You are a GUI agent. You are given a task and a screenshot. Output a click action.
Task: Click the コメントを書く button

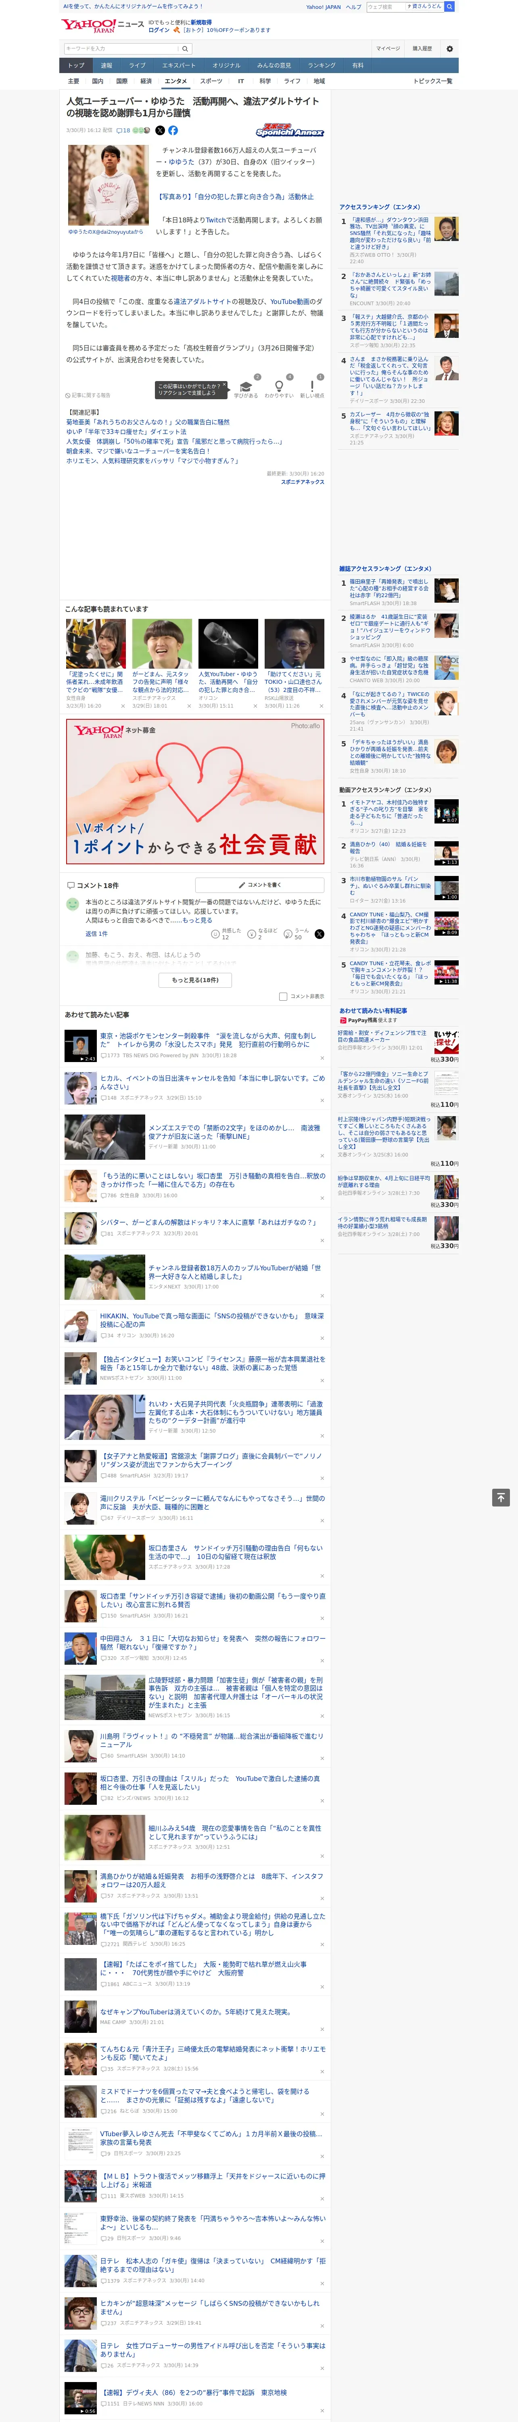click(x=259, y=886)
